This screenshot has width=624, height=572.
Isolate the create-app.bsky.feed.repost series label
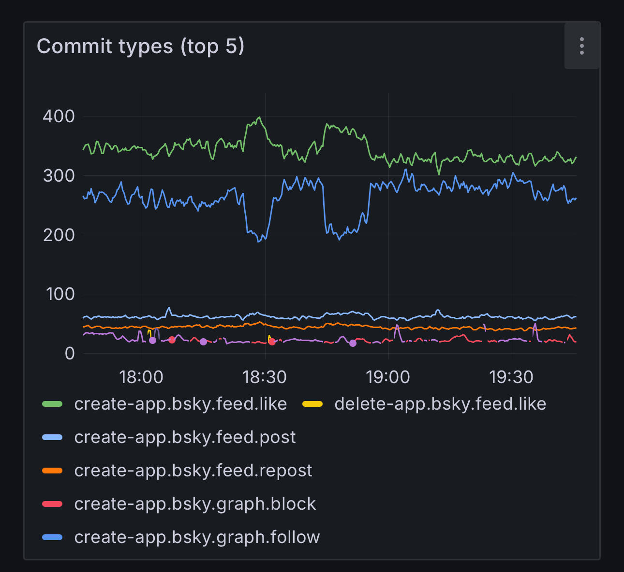click(193, 471)
